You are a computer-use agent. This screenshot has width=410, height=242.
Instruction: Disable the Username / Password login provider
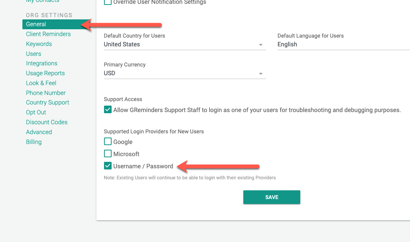tap(107, 166)
